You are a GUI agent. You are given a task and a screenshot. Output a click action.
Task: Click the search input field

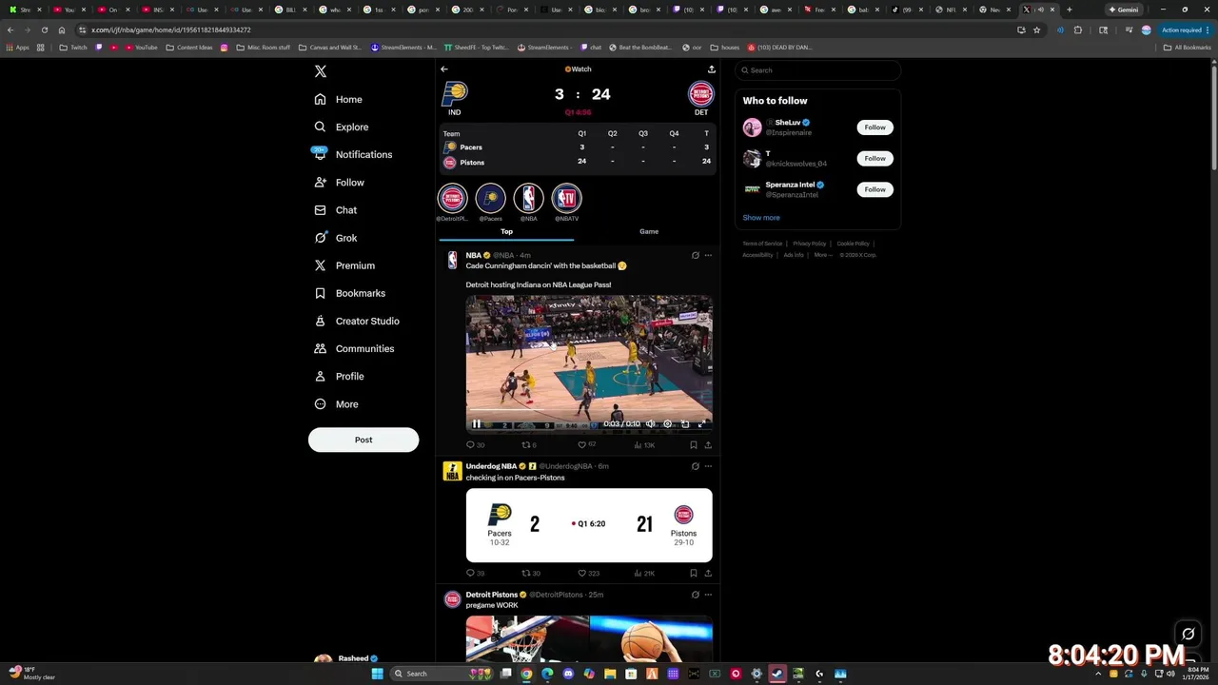[817, 70]
